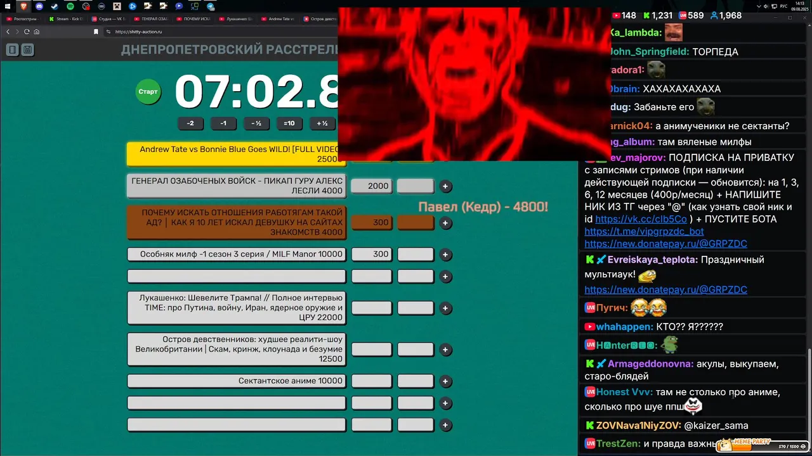Click the brown 300 field of ПОЧЕМУ ИСКАТЬ lot

(372, 223)
